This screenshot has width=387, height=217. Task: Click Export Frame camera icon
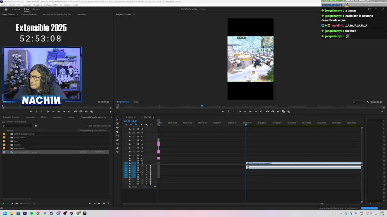[278, 112]
